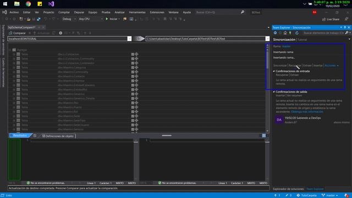This screenshot has width=352, height=198.
Task: Click add action icon on dbo.Maestro.Genericos_Detalle row
Action: point(136,98)
